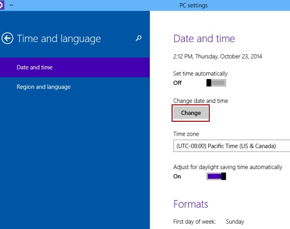
Task: Click the PC settings gear icon
Action: 1,5
